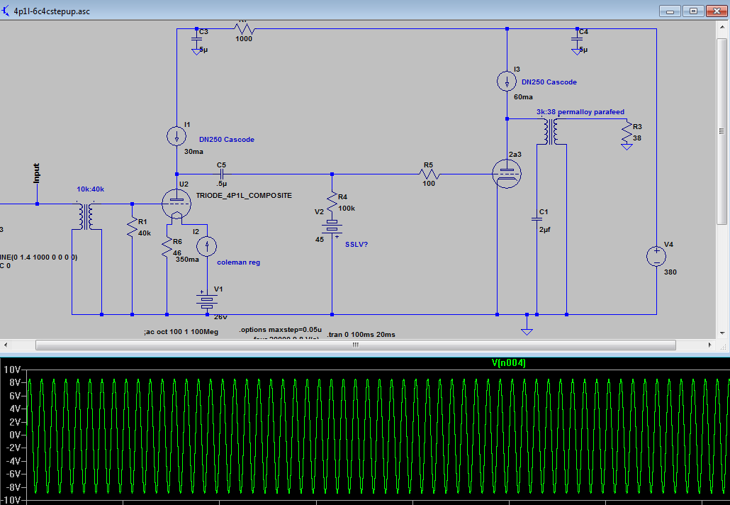The height and width of the screenshot is (505, 730).
Task: Click the 2a3 output tube symbol
Action: (507, 174)
